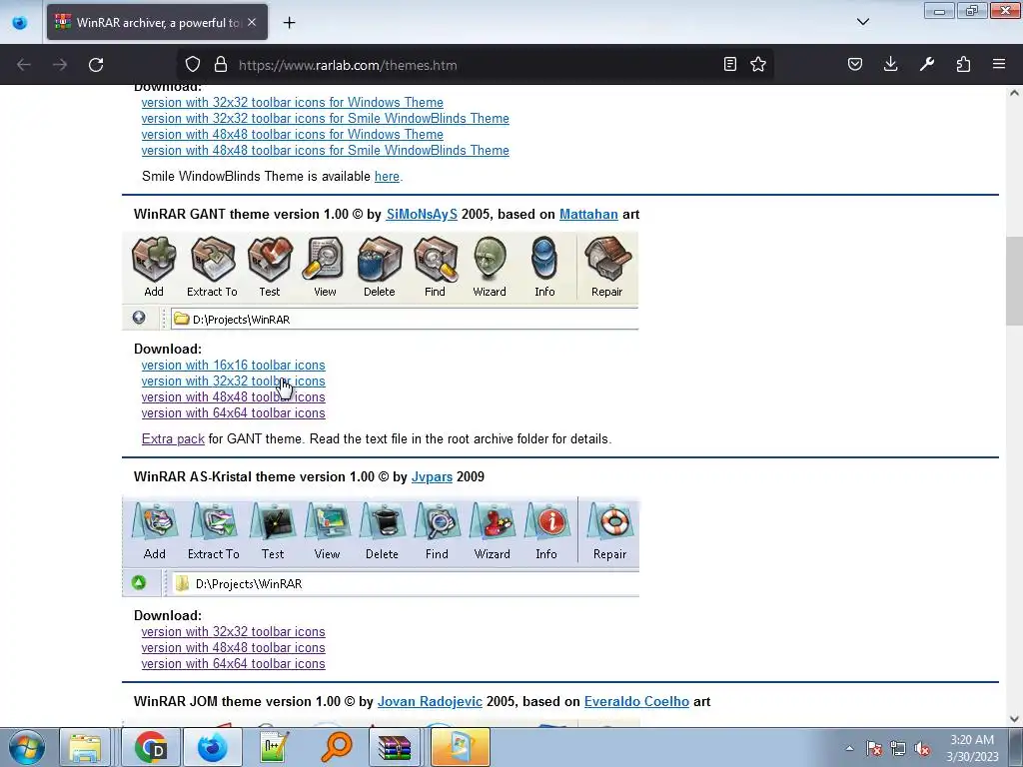Click 32x32 toolbar icons for Windows Theme link

tap(293, 103)
